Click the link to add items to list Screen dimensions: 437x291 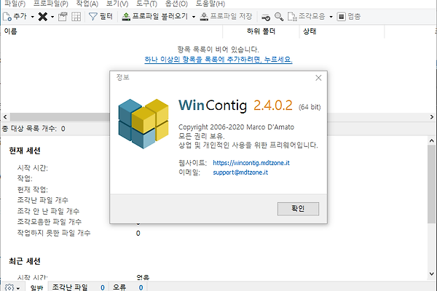tap(219, 60)
